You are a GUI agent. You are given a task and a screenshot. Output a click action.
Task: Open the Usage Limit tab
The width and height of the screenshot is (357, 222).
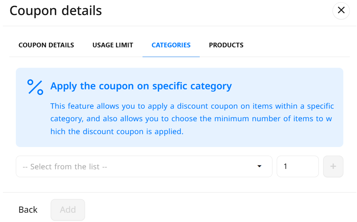(113, 45)
